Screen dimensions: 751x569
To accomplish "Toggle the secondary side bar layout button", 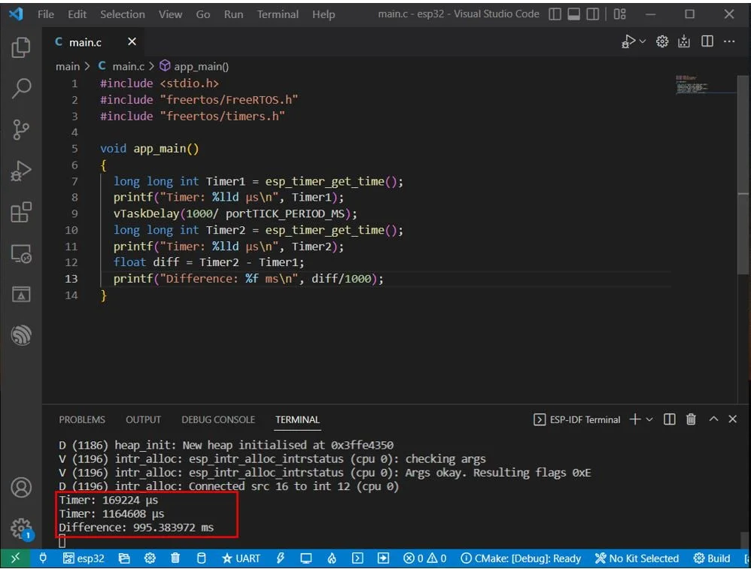I will (x=593, y=14).
